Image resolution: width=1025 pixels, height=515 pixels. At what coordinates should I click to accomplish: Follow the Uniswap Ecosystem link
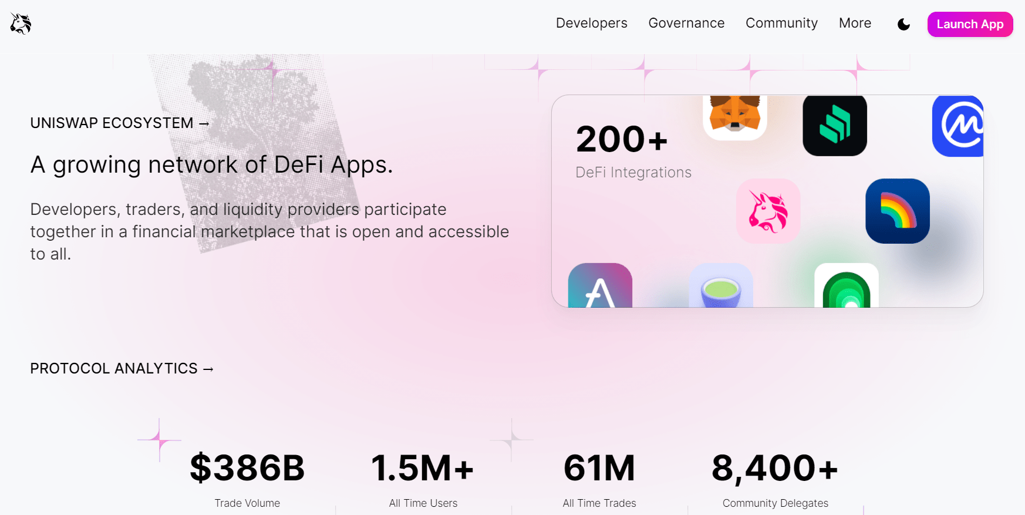point(120,123)
